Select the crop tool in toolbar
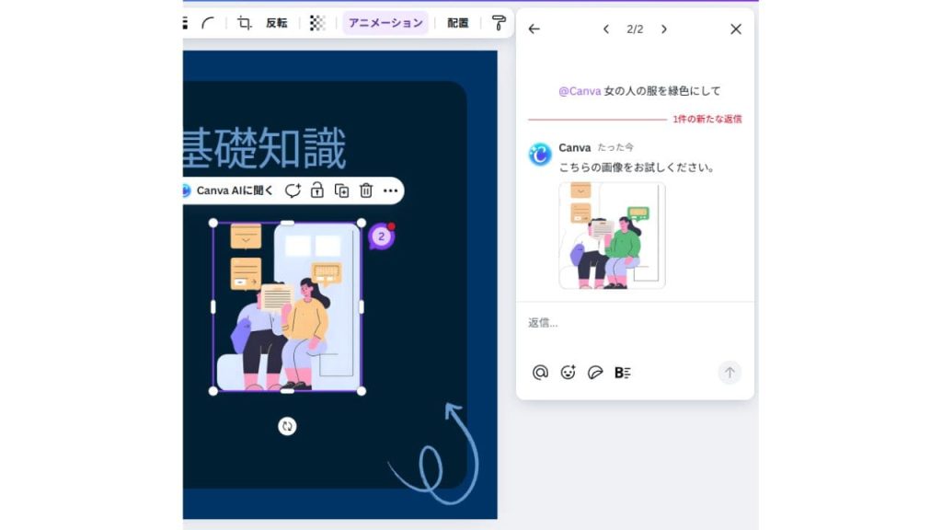 [244, 23]
